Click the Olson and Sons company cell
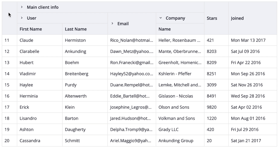 click(x=180, y=107)
